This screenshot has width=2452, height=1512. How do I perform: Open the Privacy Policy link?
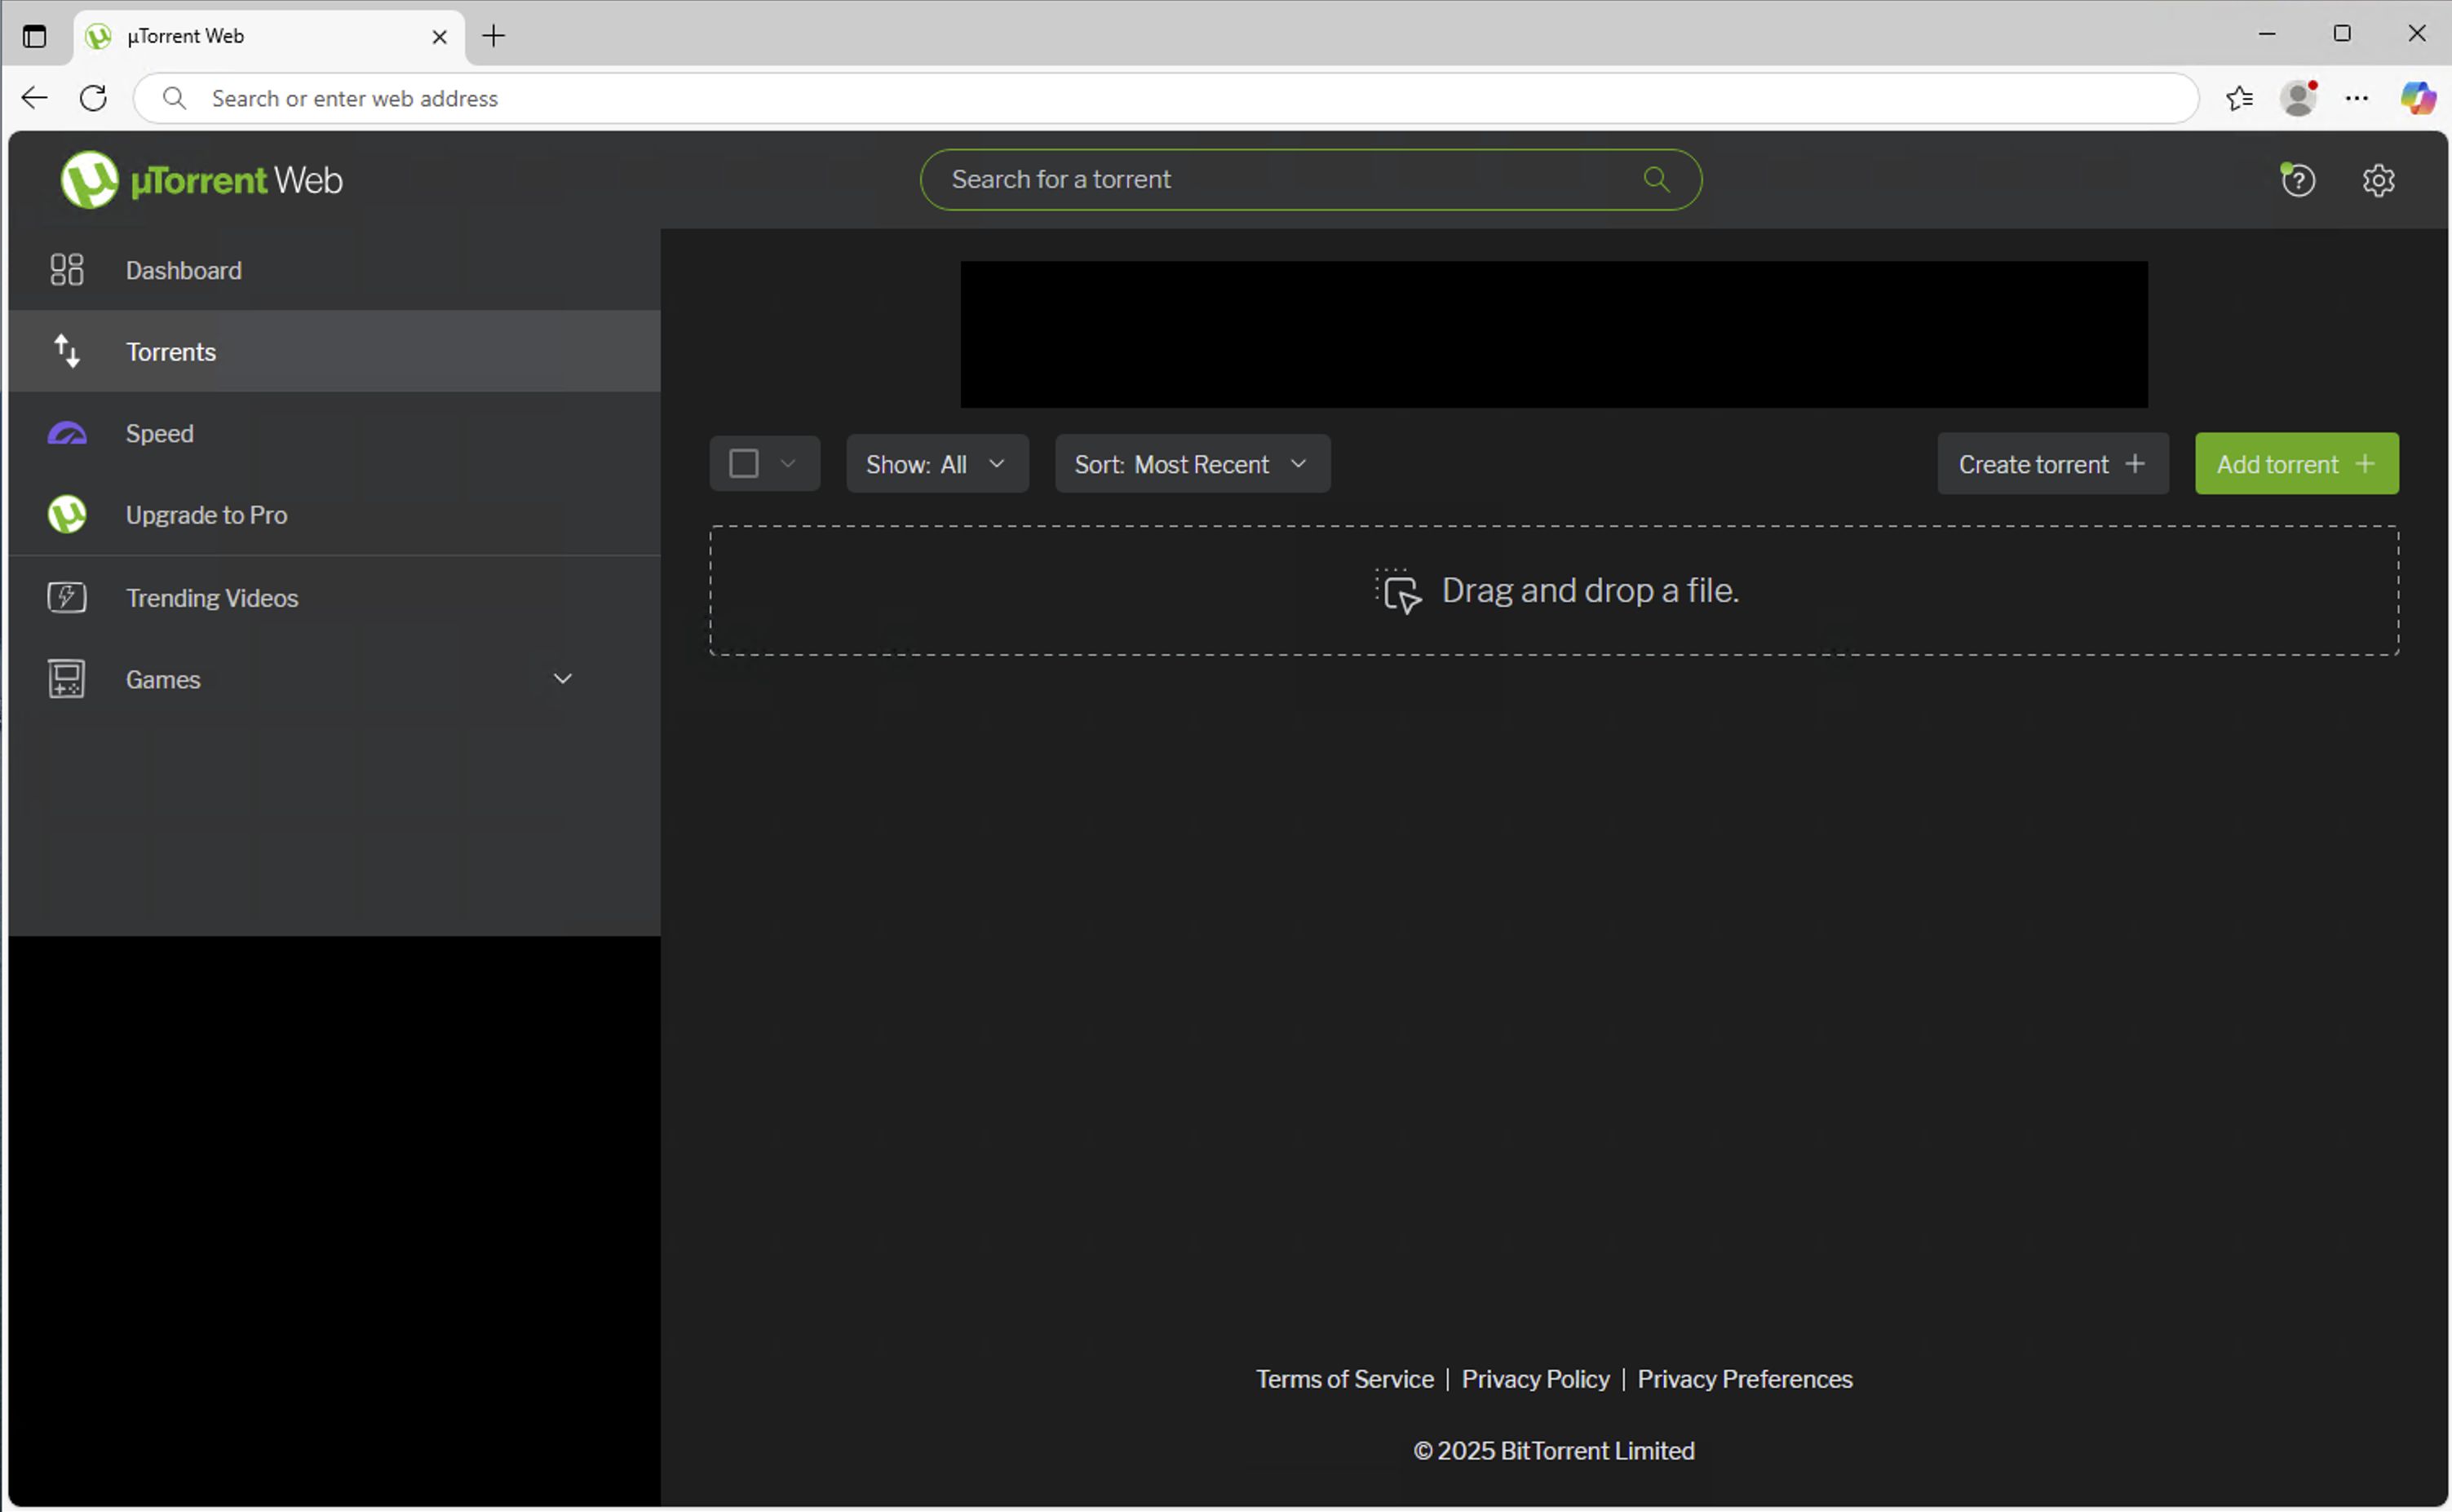[1535, 1379]
